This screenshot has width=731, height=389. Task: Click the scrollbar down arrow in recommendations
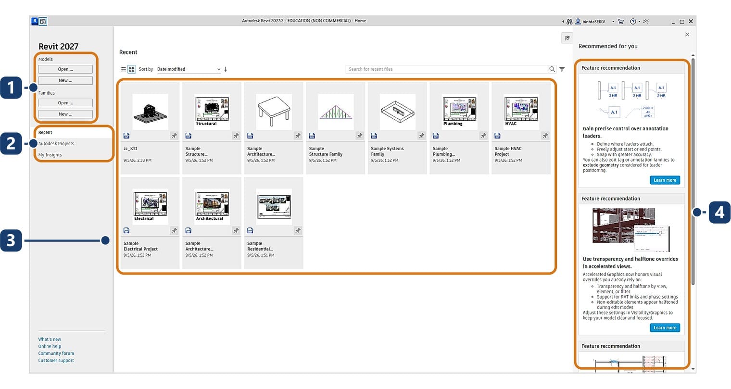pyautogui.click(x=693, y=369)
